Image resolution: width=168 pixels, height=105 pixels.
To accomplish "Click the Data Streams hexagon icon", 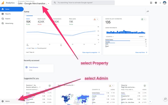I will click(x=27, y=67).
